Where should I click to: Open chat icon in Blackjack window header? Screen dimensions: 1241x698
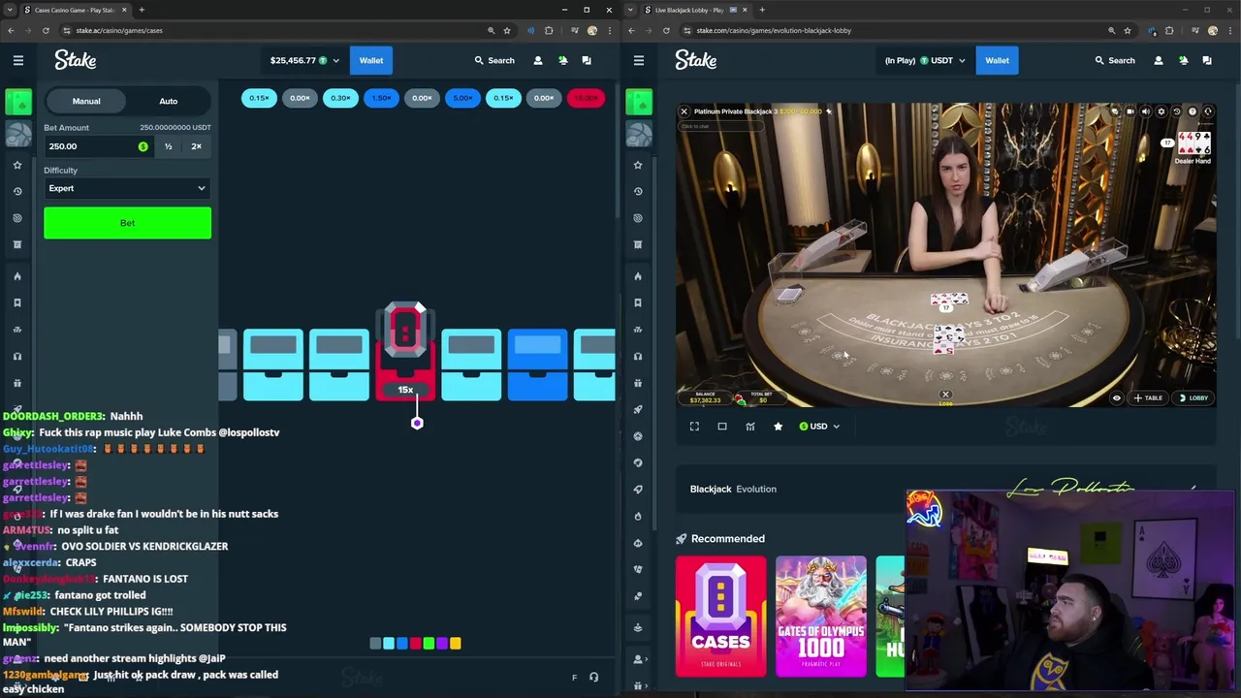pyautogui.click(x=1207, y=60)
